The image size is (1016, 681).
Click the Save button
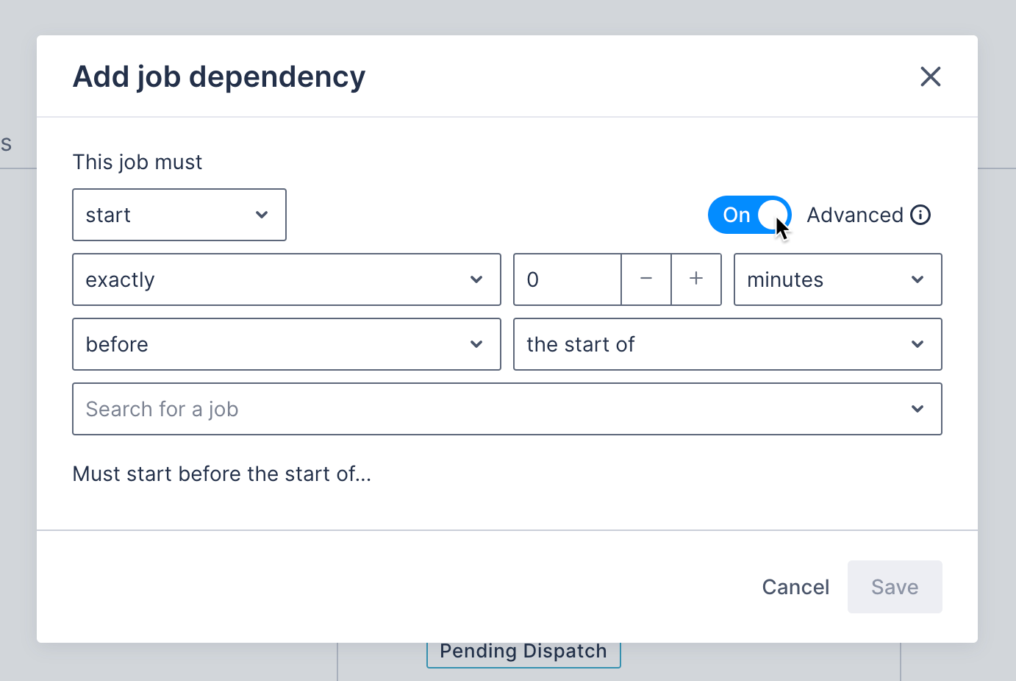[x=895, y=587]
